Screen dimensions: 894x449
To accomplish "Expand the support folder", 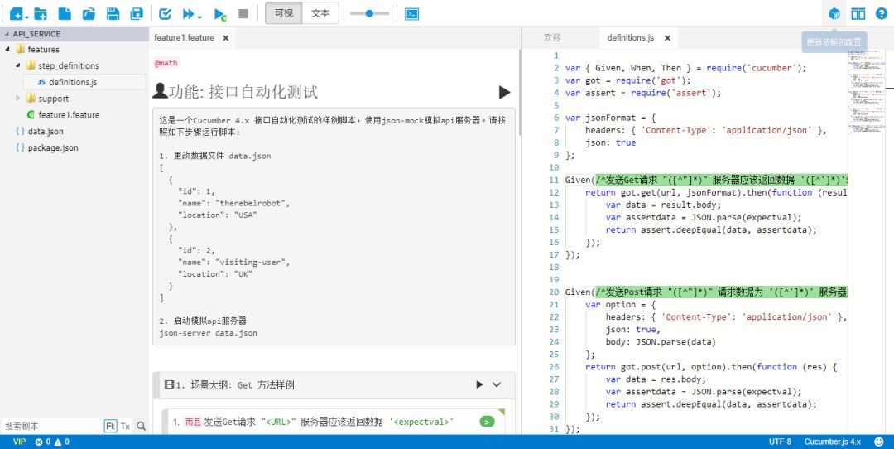I will [19, 99].
